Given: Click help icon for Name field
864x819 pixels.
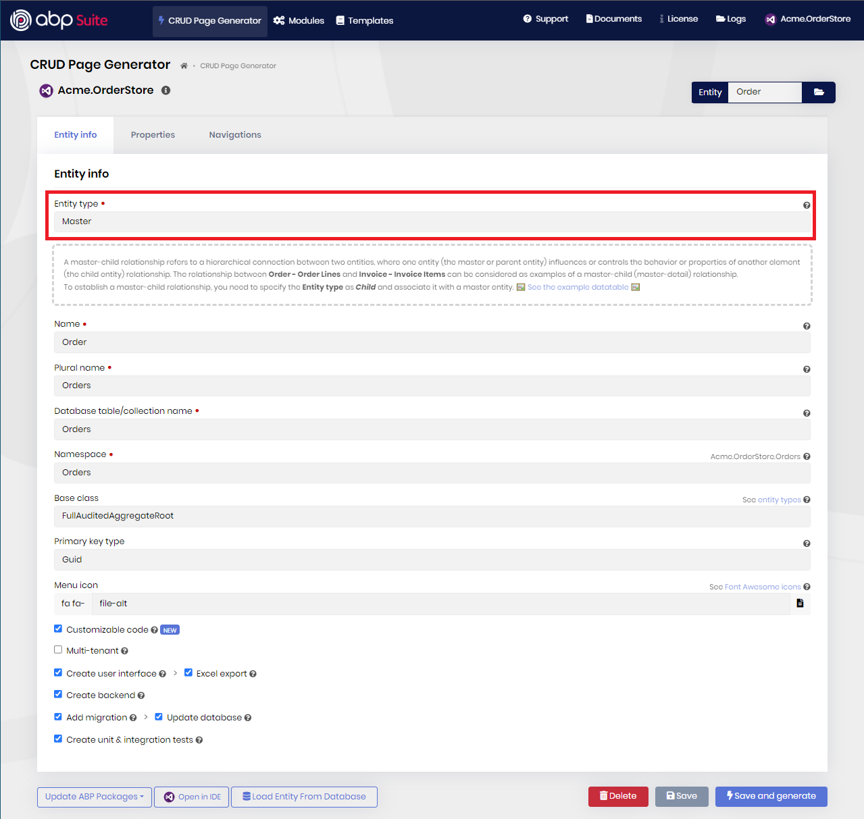Looking at the screenshot, I should 807,326.
